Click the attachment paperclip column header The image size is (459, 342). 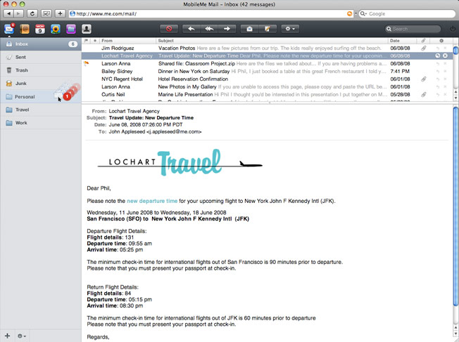pyautogui.click(x=423, y=41)
